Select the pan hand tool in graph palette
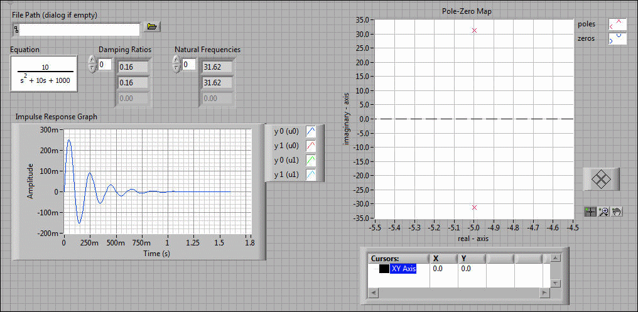Image resolution: width=638 pixels, height=312 pixels. (x=617, y=212)
